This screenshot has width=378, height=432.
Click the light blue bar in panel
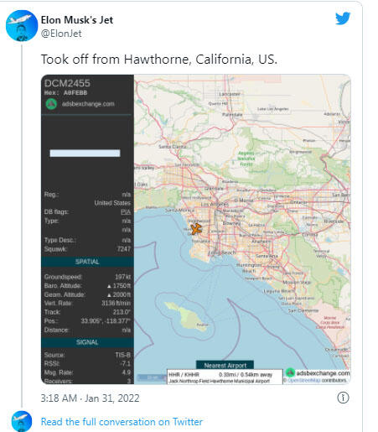tap(85, 153)
